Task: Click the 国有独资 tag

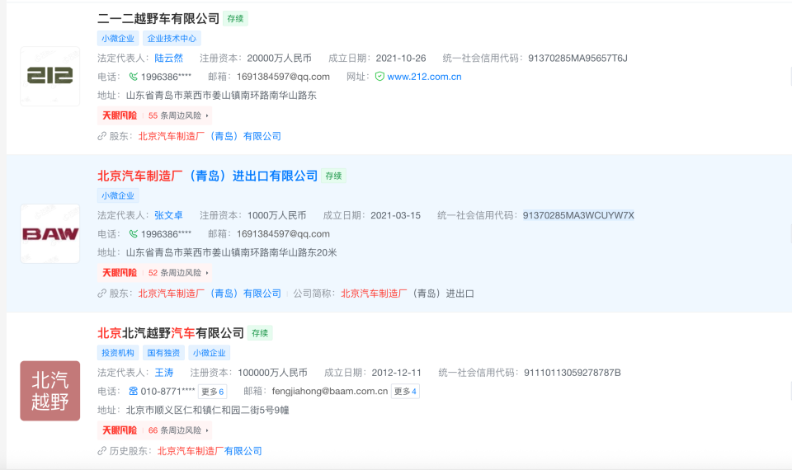Action: (164, 353)
